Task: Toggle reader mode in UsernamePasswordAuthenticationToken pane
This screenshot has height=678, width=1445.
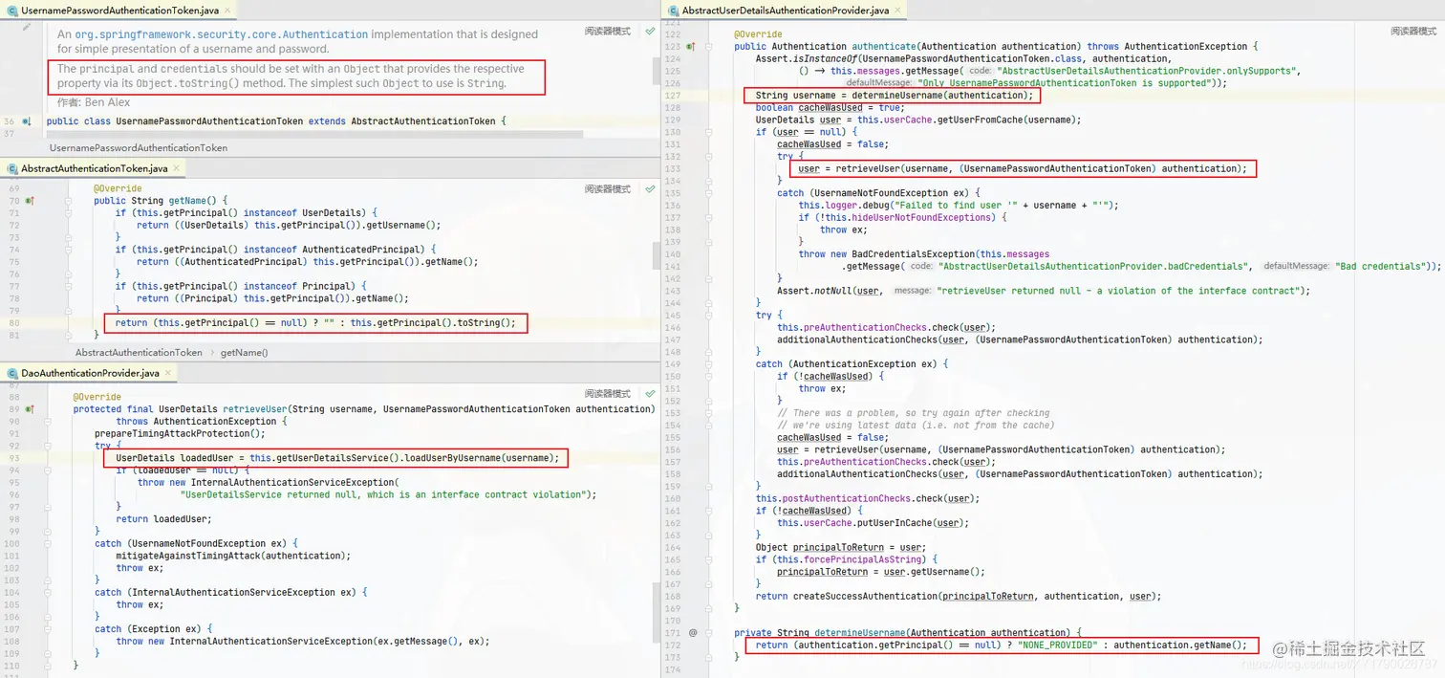Action: [608, 31]
